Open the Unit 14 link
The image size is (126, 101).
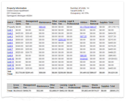pyautogui.click(x=11, y=68)
